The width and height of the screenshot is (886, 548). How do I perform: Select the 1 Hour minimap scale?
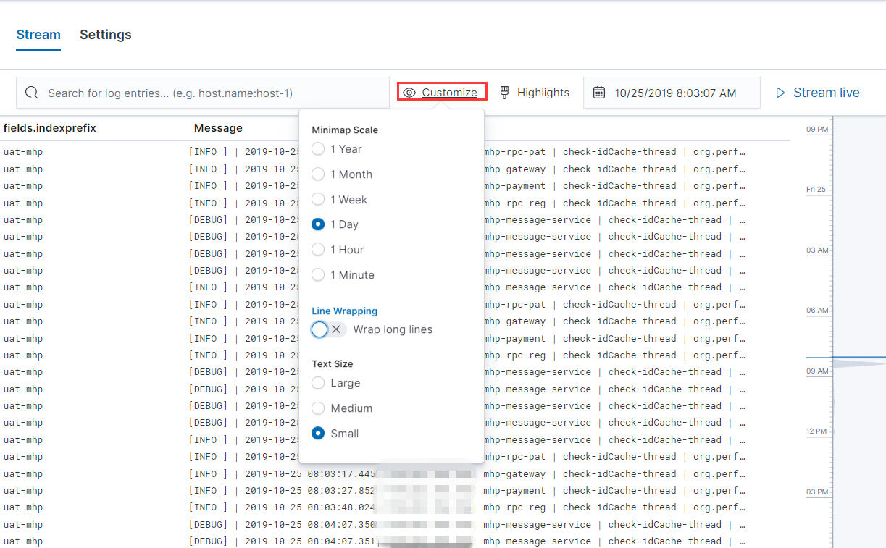pos(318,250)
